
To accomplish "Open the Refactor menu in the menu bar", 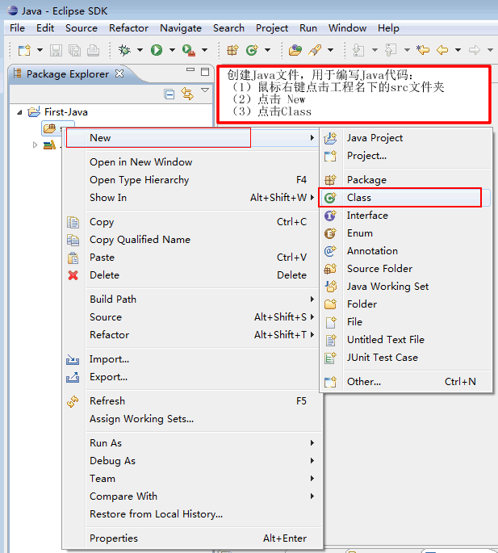I will pos(128,28).
